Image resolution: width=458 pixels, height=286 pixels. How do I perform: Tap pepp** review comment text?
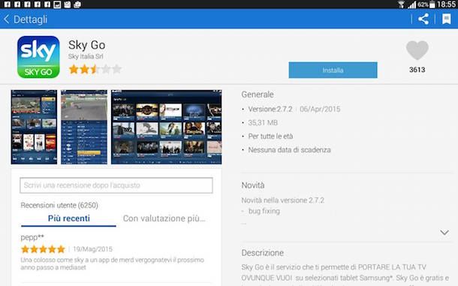tap(112, 263)
